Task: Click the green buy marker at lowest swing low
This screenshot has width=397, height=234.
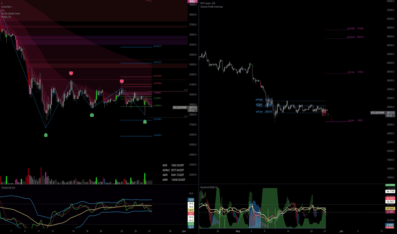Action: click(x=46, y=135)
